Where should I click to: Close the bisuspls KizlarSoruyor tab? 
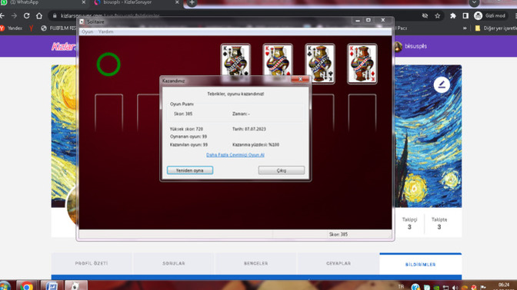[x=177, y=2]
